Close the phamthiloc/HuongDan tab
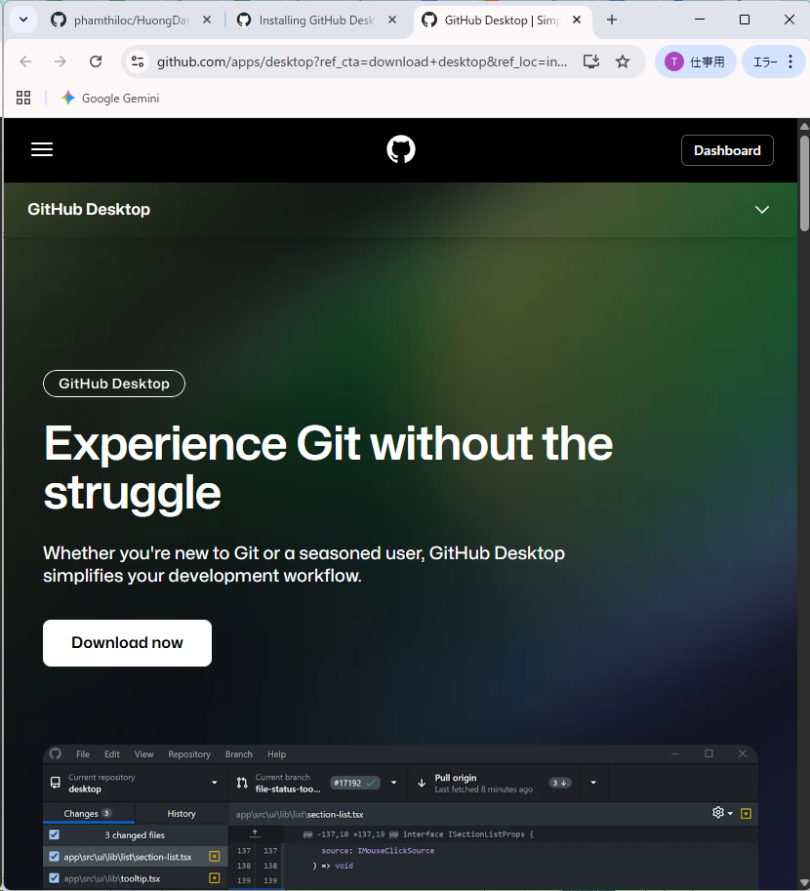 point(207,20)
